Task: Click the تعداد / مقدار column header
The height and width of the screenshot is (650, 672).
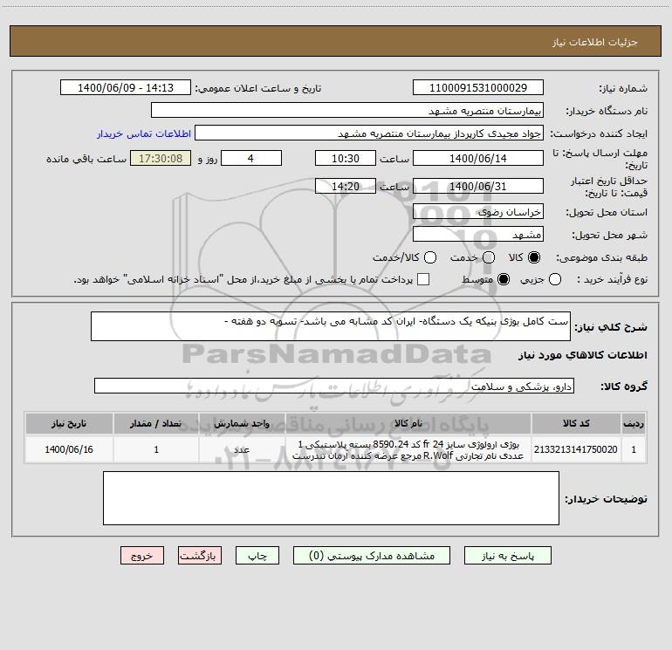Action: 156,423
